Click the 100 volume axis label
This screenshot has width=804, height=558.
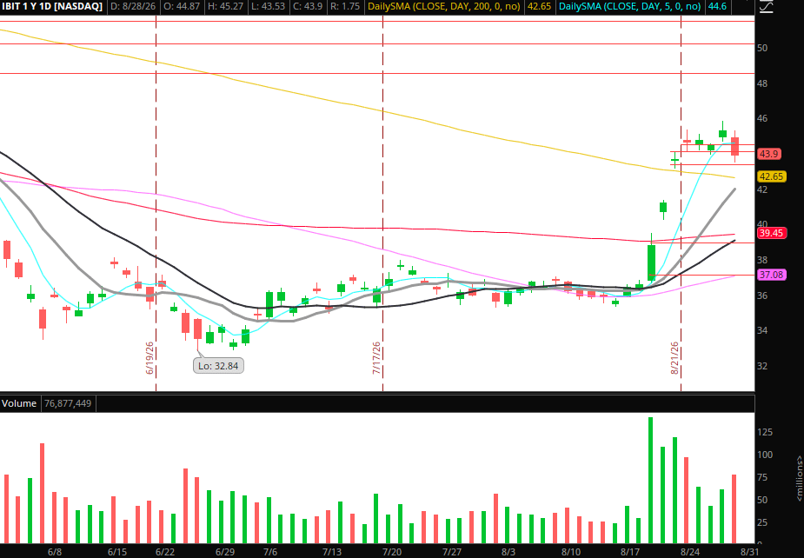click(x=765, y=455)
